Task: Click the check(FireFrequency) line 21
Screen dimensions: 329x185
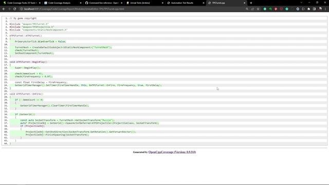Action: click(34, 77)
